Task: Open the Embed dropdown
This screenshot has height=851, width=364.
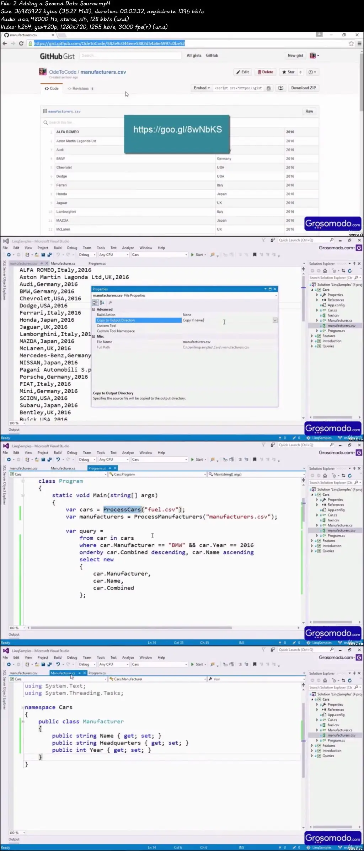Action: pyautogui.click(x=202, y=88)
